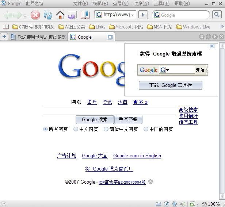Screen dimensions: 225x207
Task: Open the 工具(T) menu
Action: 161,3
